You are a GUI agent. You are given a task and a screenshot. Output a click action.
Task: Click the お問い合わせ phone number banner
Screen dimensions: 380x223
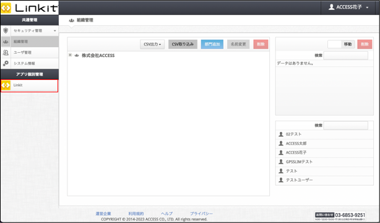coord(340,216)
